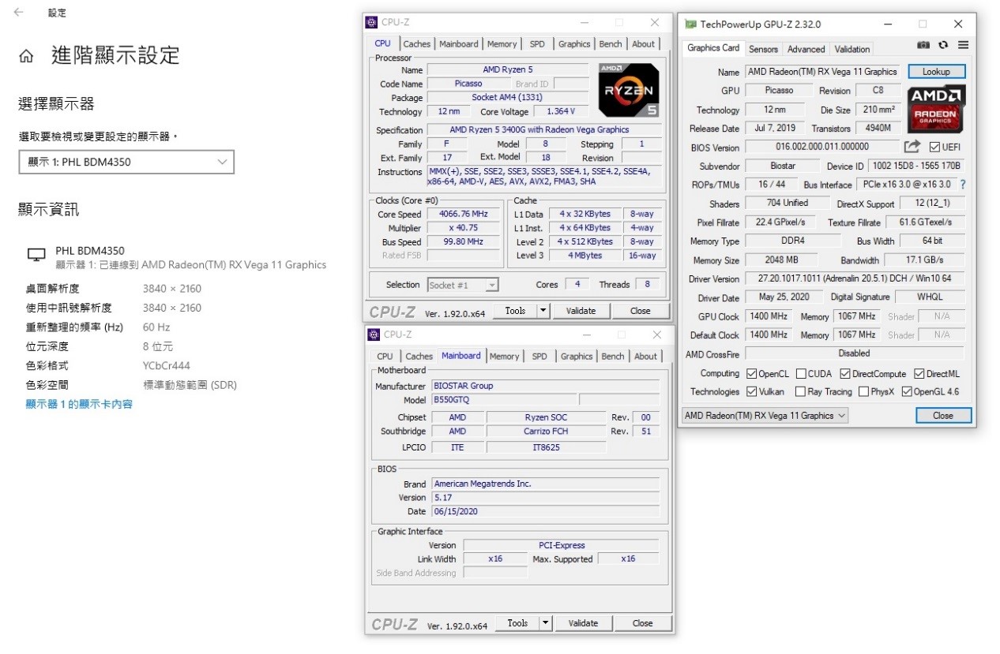Click Close in upper CPU-Z window
Viewport: 1000px width, 654px height.
click(x=641, y=311)
